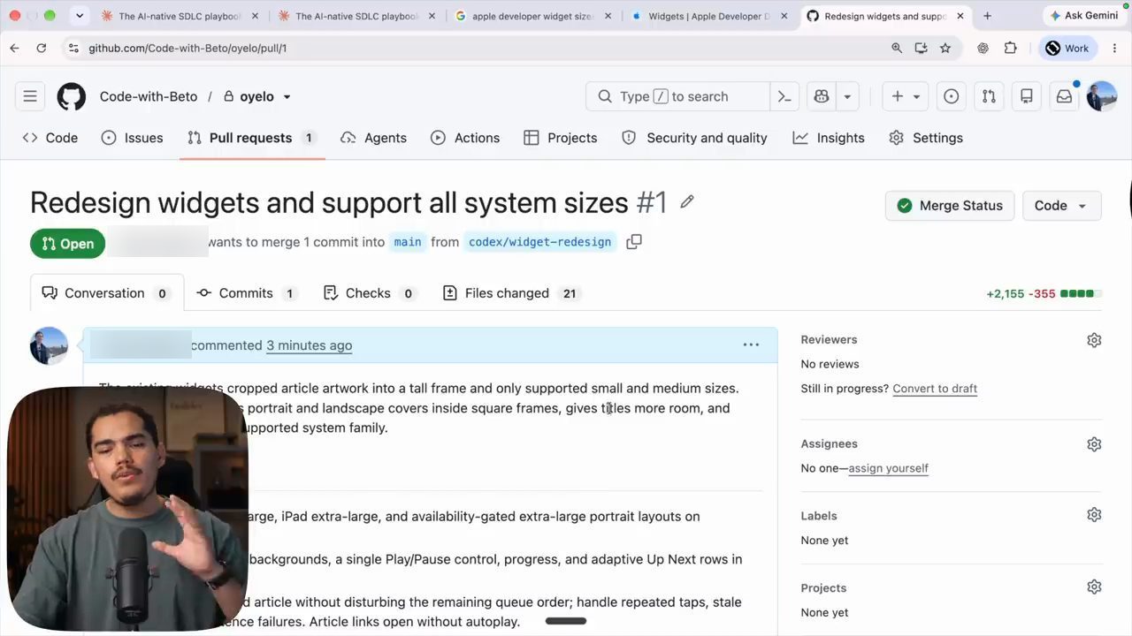The width and height of the screenshot is (1132, 636).
Task: Open a new browser tab
Action: [x=987, y=16]
